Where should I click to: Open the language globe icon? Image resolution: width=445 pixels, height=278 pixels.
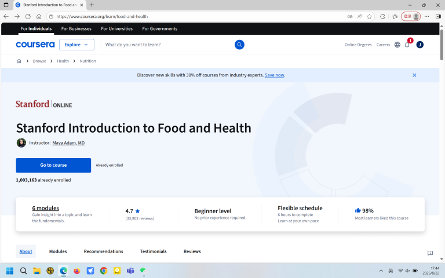coord(397,45)
